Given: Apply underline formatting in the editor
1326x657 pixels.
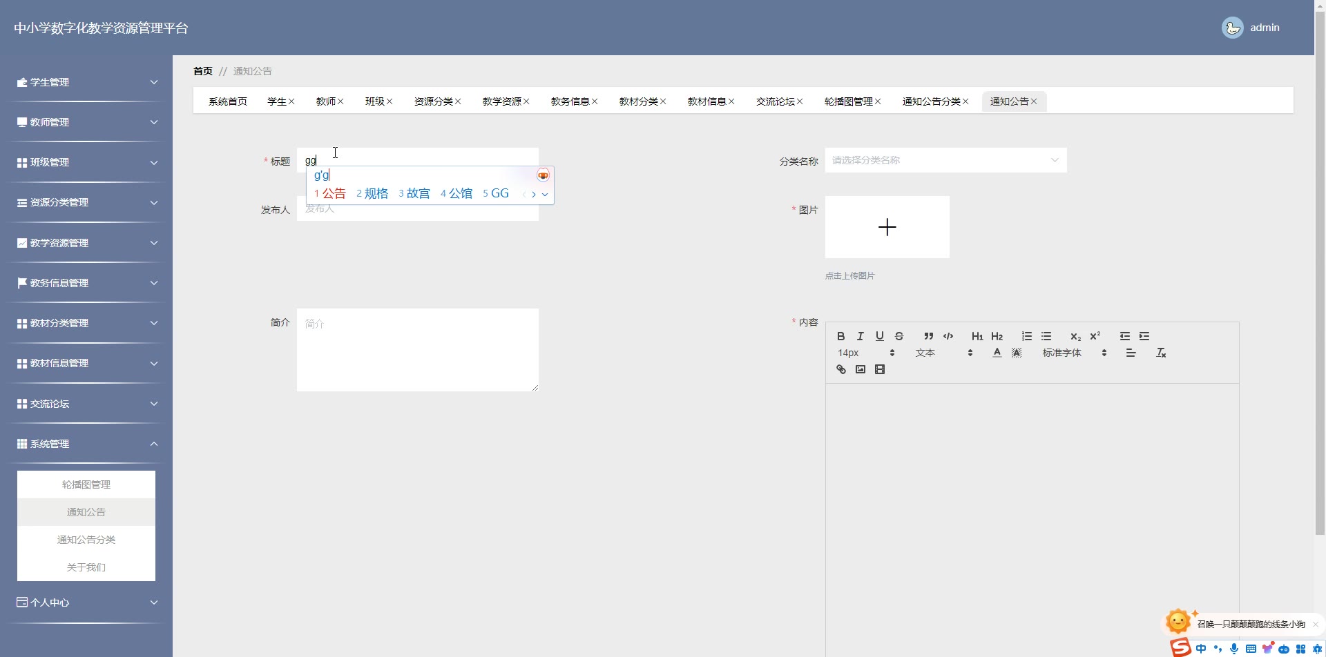Looking at the screenshot, I should (879, 336).
